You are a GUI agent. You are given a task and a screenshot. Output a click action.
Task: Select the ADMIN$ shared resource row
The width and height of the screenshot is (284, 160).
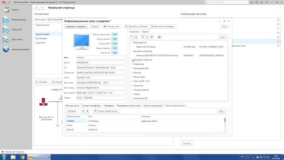pyautogui.click(x=145, y=121)
